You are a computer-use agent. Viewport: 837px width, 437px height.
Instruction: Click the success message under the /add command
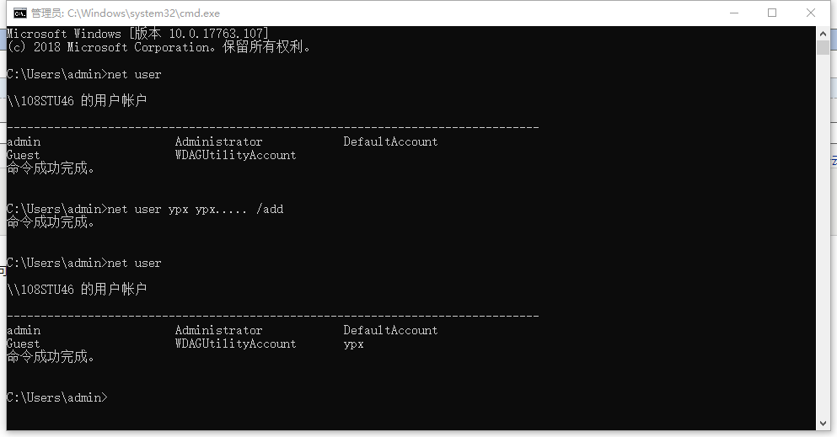[x=51, y=222]
